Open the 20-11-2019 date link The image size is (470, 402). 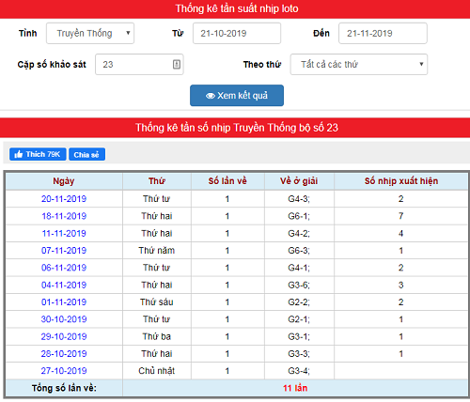click(x=64, y=199)
